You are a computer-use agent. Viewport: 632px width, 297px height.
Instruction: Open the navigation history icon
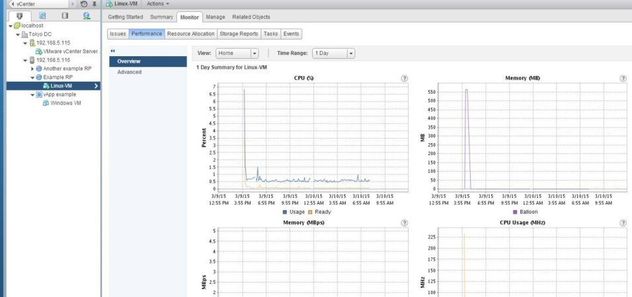[x=84, y=4]
